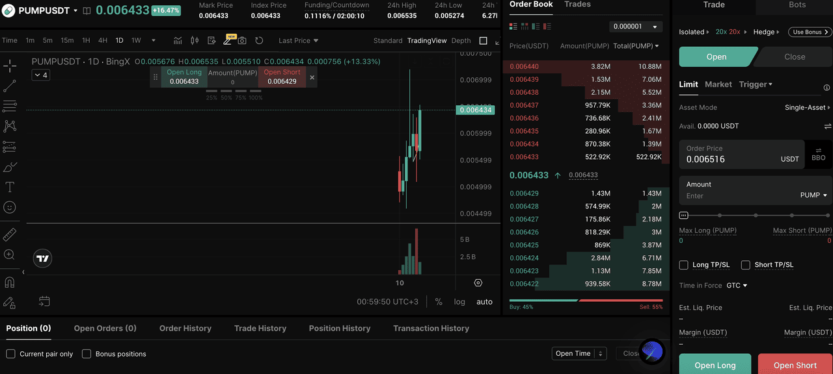Image resolution: width=833 pixels, height=374 pixels.
Task: Click the Use Bonus button
Action: [810, 32]
